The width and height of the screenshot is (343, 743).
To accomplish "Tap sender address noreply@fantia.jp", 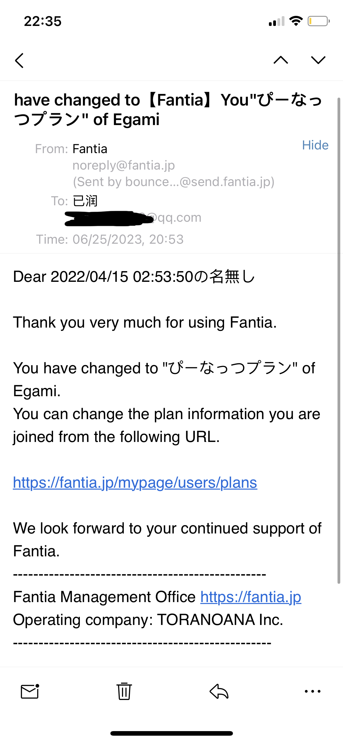I will (x=124, y=165).
